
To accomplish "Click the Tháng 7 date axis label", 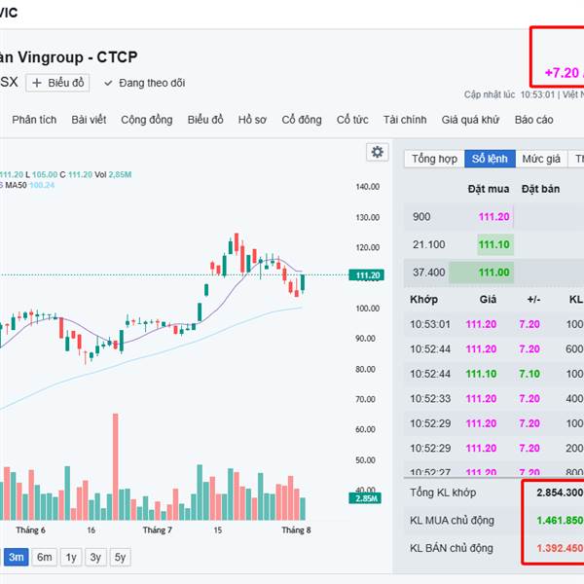I will pos(157,530).
